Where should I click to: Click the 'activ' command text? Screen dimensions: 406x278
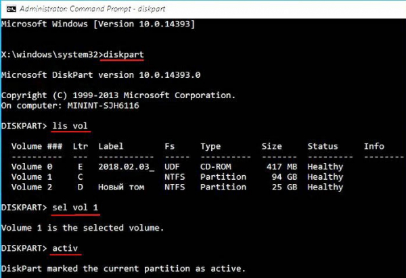point(65,248)
